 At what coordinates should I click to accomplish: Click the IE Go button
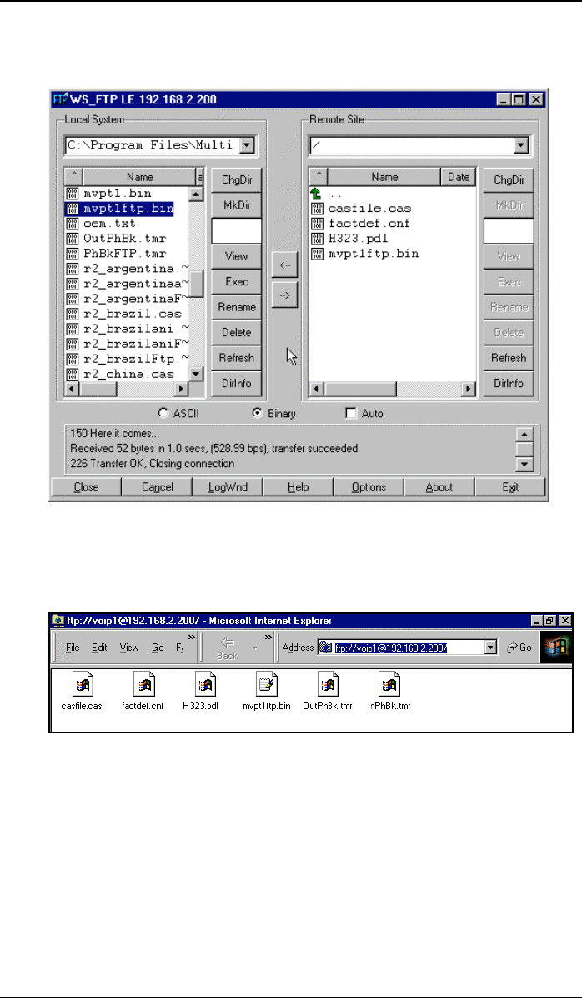point(519,648)
